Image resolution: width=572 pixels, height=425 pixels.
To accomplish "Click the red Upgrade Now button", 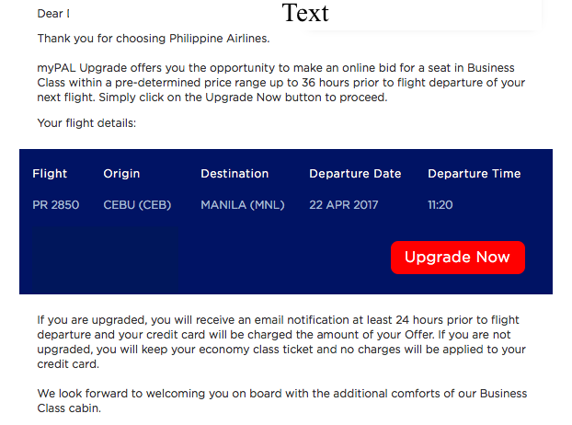I will point(457,258).
